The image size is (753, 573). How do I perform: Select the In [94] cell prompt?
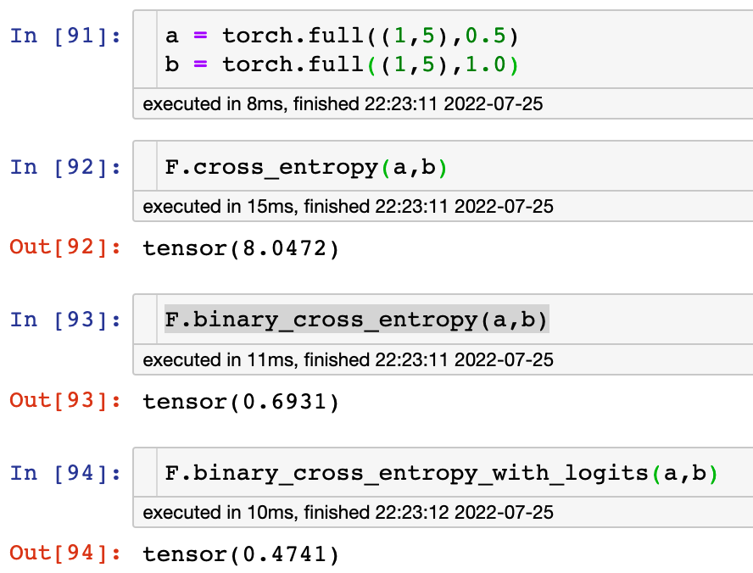click(x=65, y=473)
